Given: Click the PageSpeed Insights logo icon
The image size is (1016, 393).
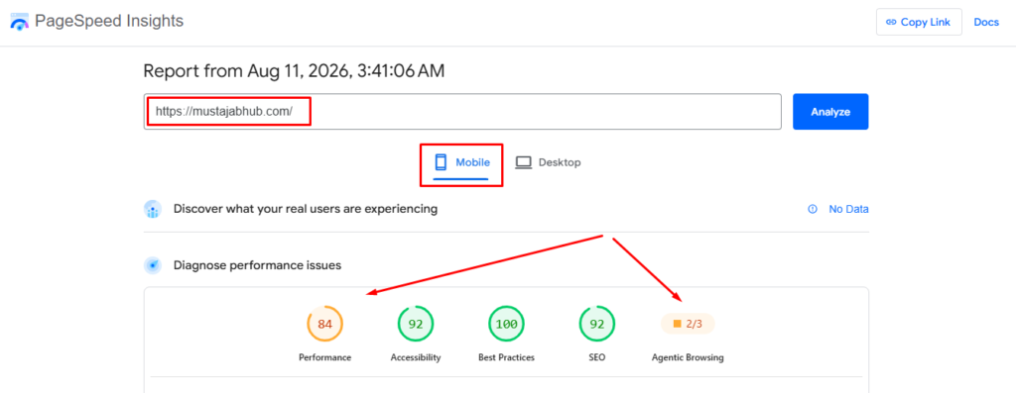Looking at the screenshot, I should pos(20,22).
